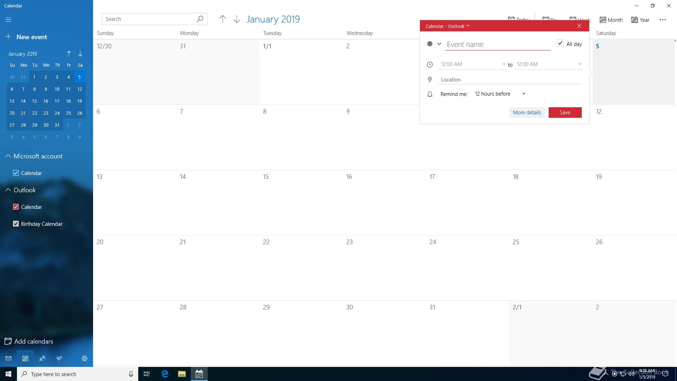Open the end time dropdown
Screen dimensions: 677x381
[x=548, y=64]
